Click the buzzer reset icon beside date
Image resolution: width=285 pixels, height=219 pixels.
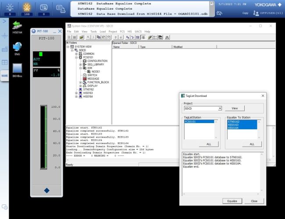point(219,13)
